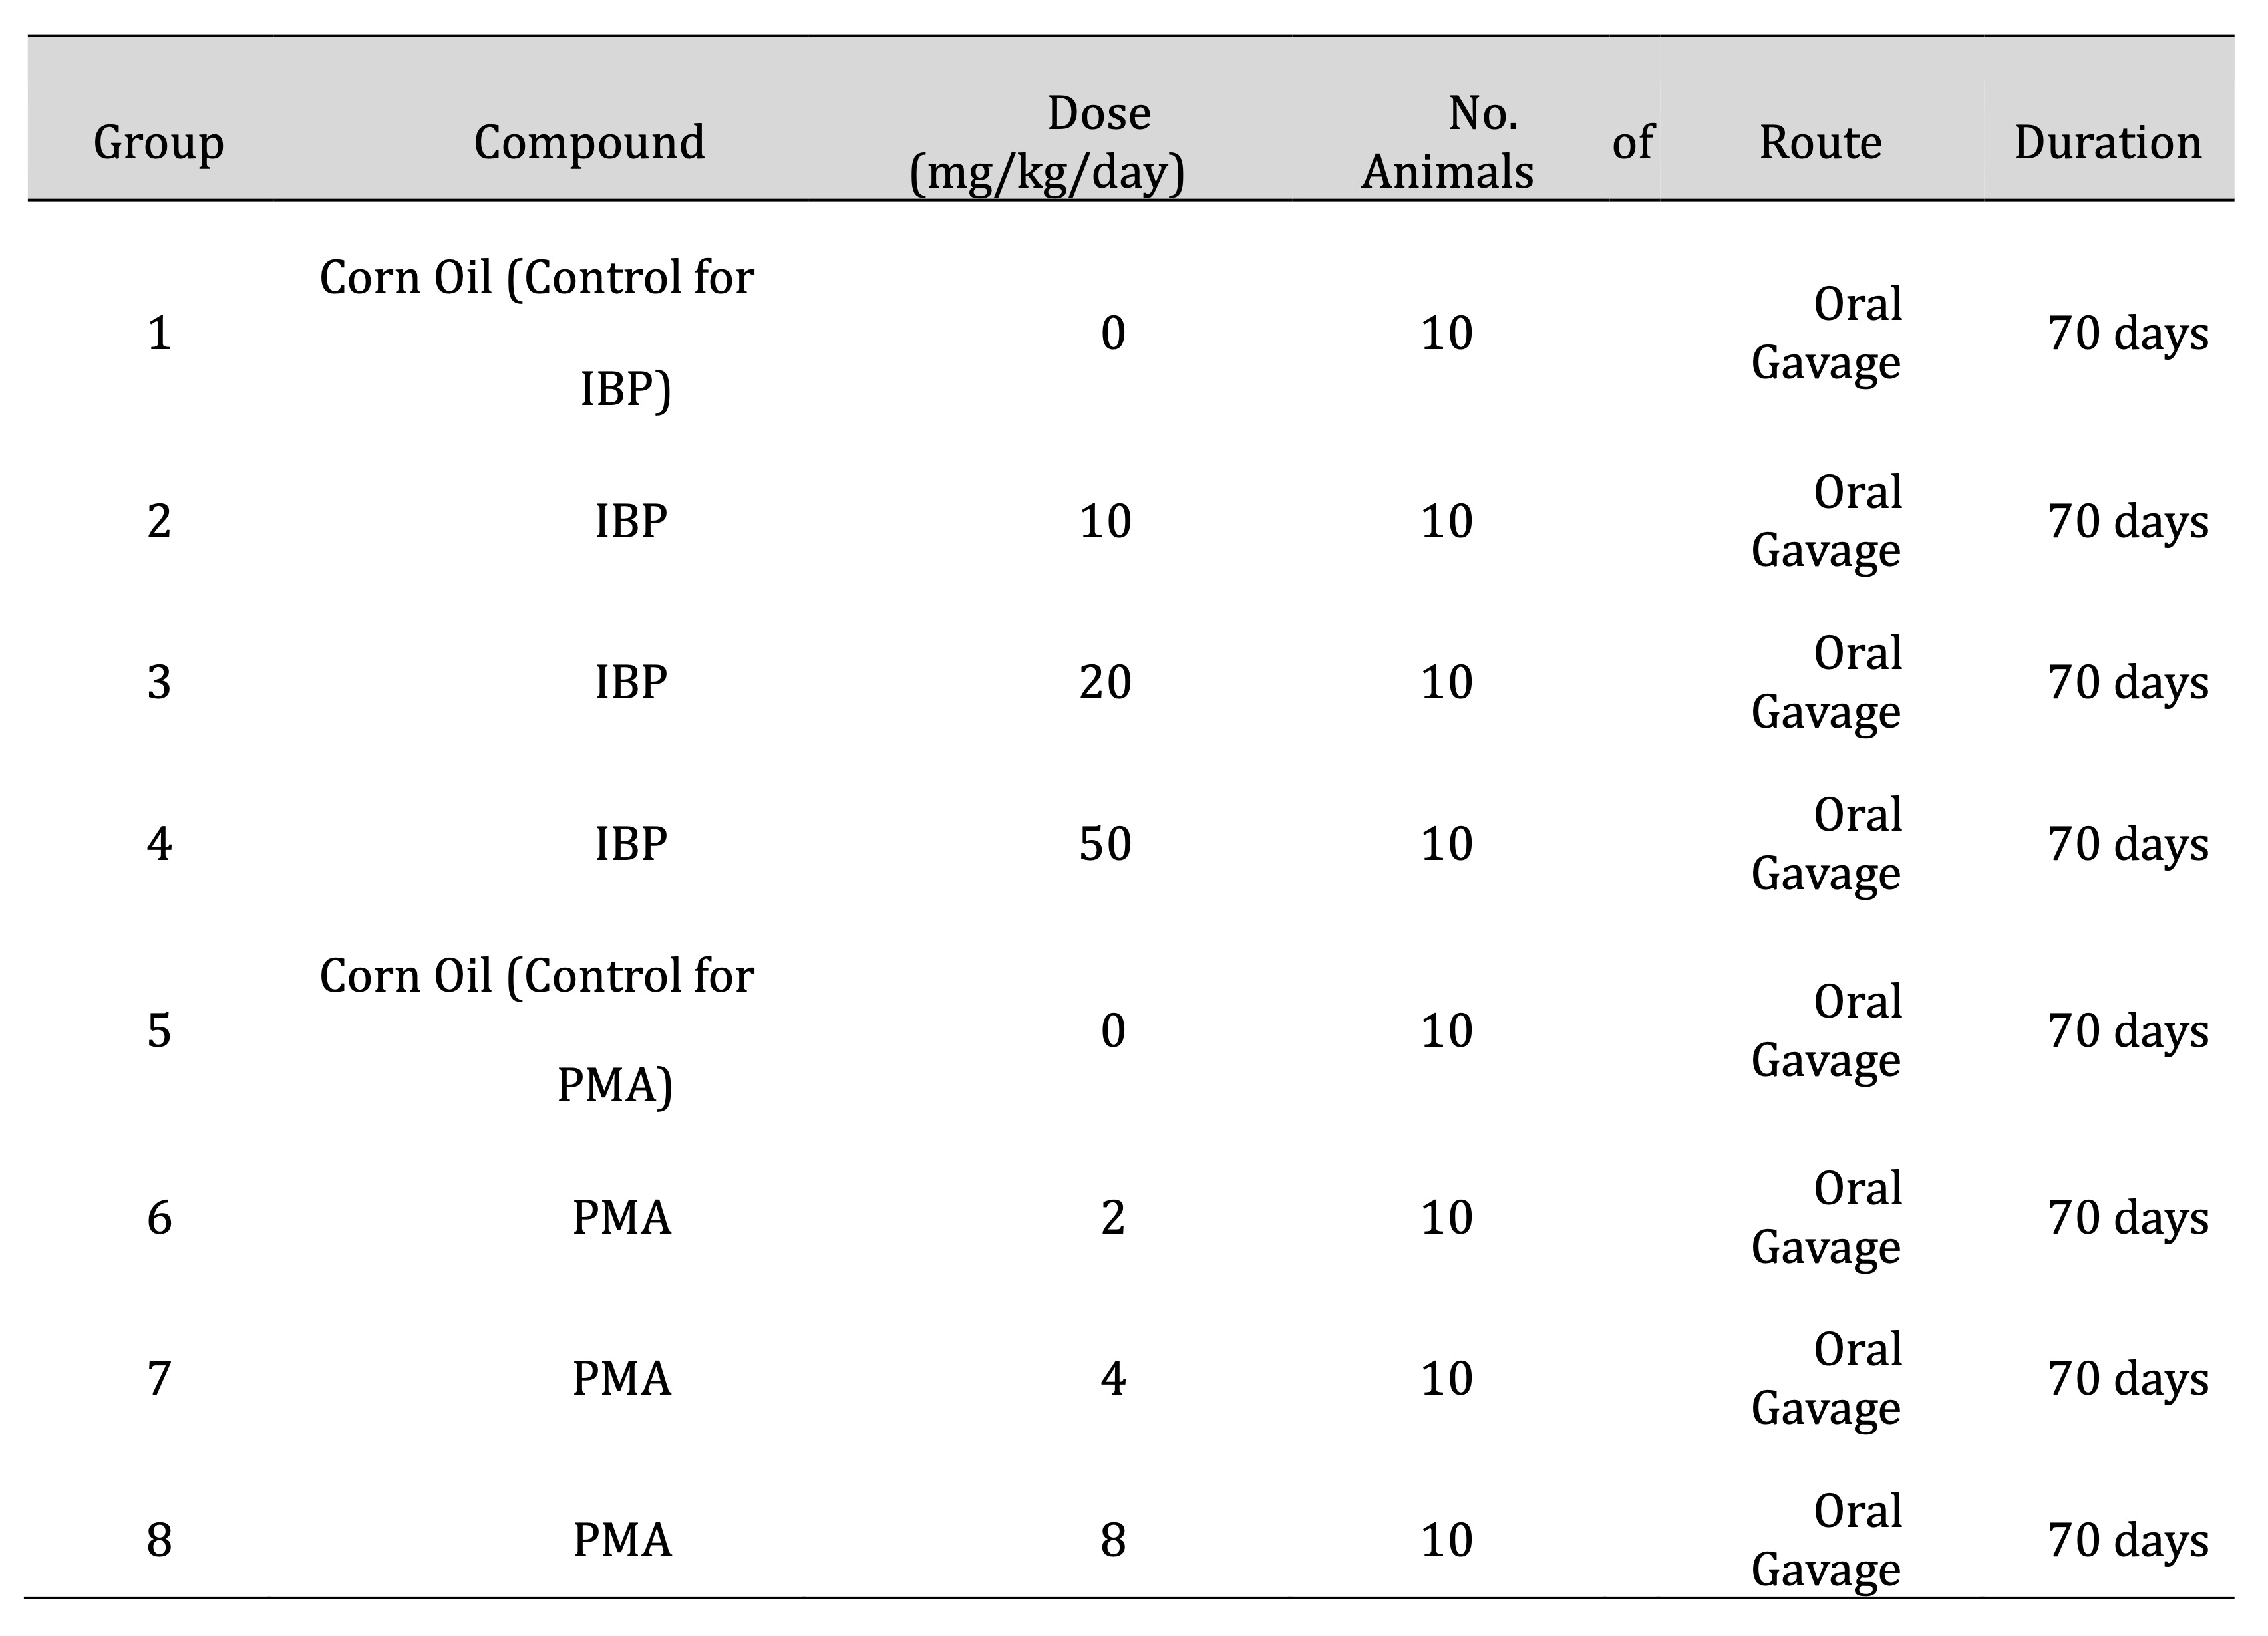Select the PMA compound cell in group 8

click(621, 1540)
